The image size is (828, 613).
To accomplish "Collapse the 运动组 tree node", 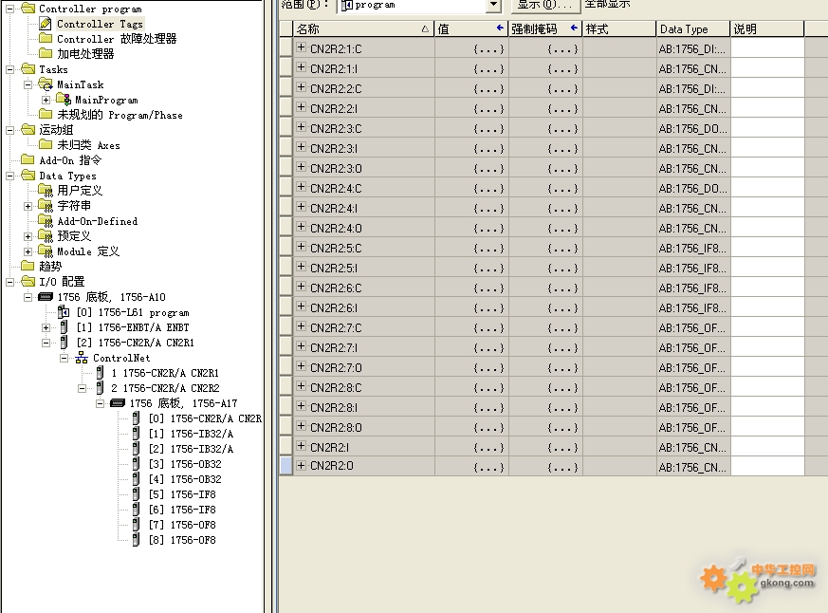I will click(x=10, y=130).
